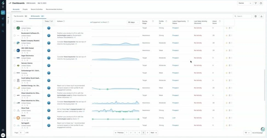
Task: Open the column chooser icon near Search
Action: pyautogui.click(x=255, y=16)
